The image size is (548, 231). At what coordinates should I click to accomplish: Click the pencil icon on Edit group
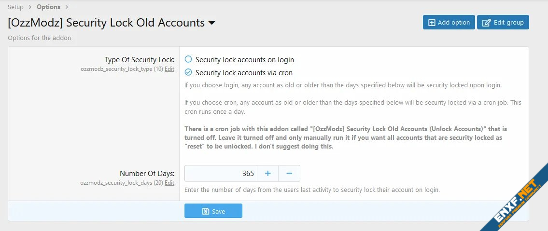click(x=487, y=23)
